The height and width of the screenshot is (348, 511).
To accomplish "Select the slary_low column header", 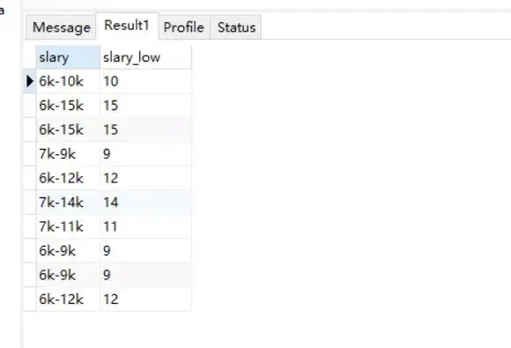I will (145, 57).
